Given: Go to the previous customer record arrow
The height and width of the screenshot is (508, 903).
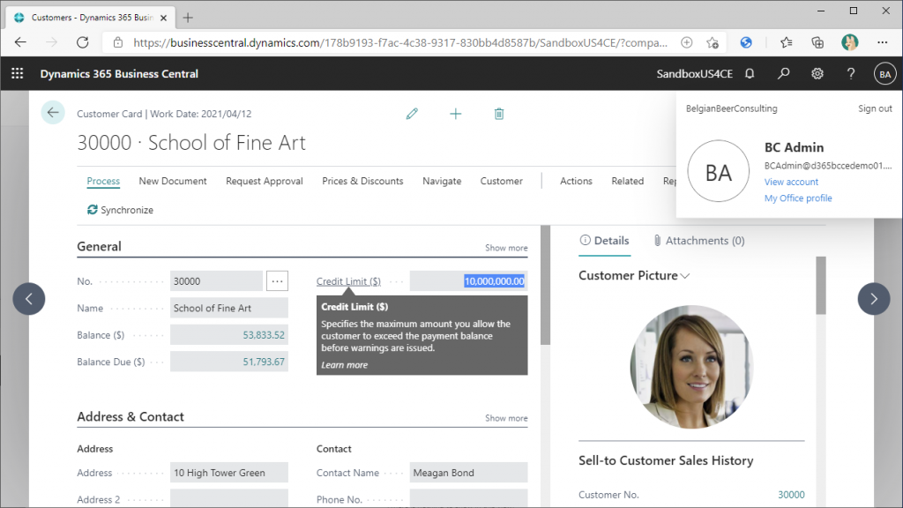Looking at the screenshot, I should [29, 298].
